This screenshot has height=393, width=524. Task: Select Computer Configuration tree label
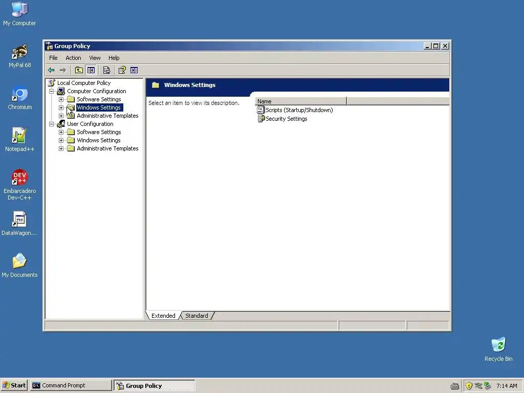tap(97, 91)
